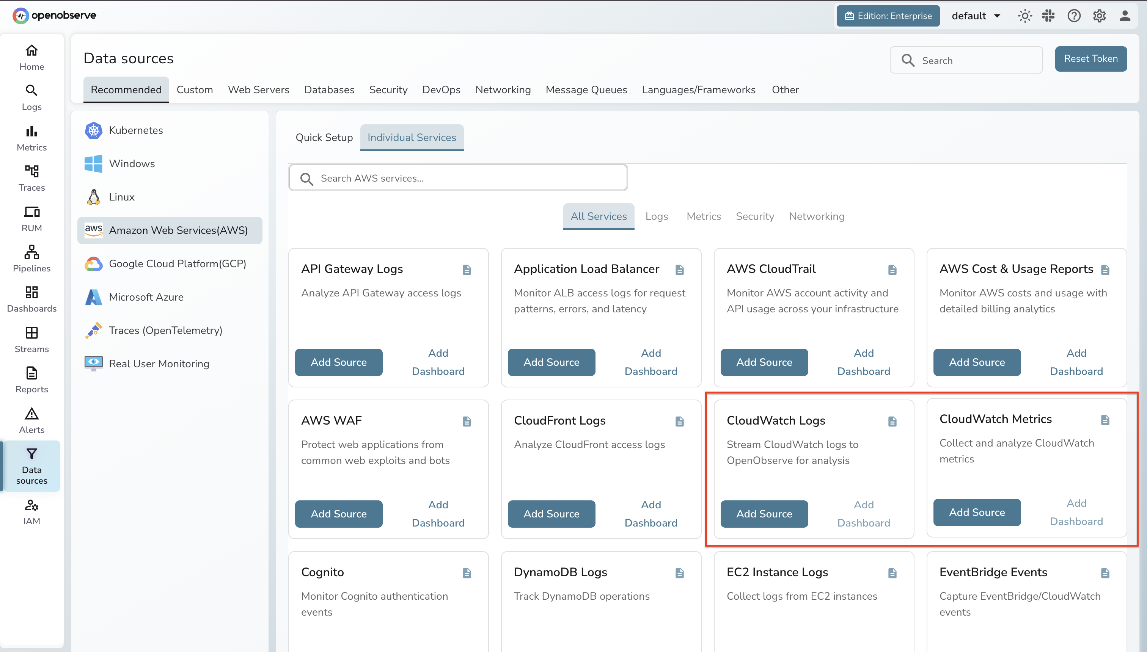Switch to the Quick Setup tab
This screenshot has width=1147, height=652.
324,138
